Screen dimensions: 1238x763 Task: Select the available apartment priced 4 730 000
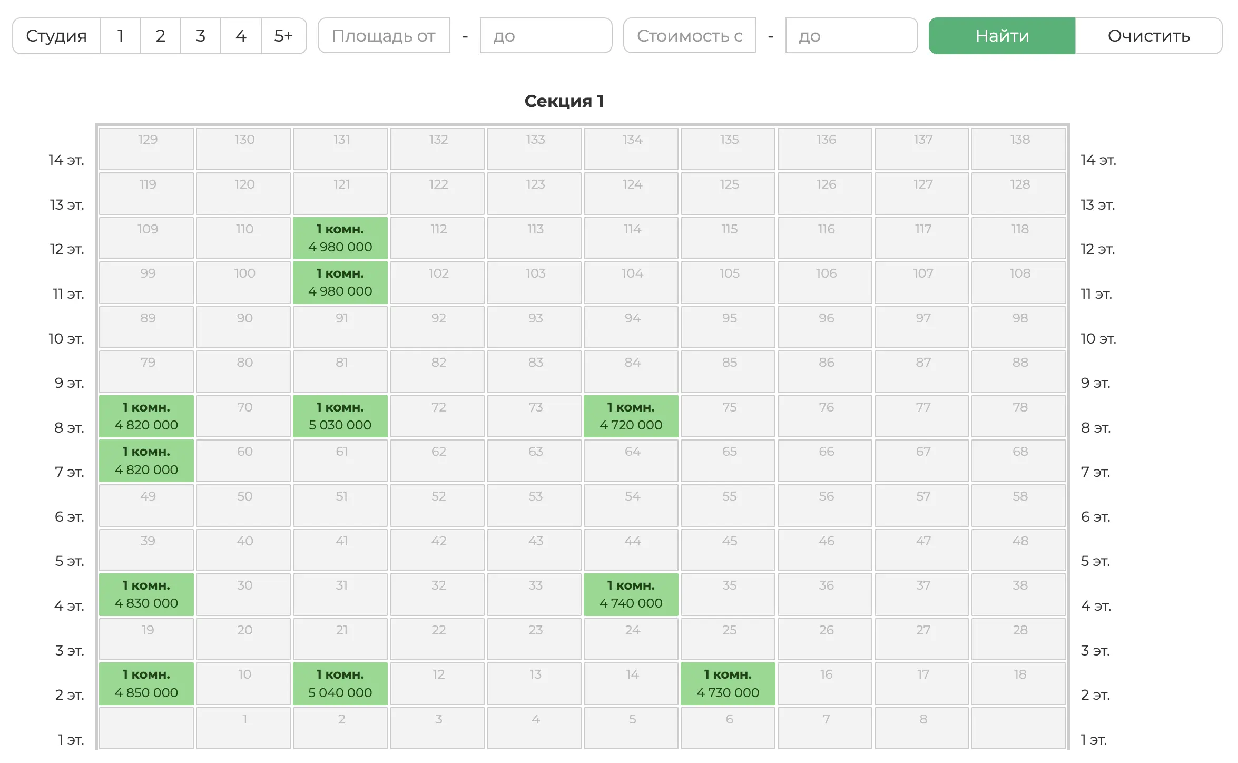point(728,683)
